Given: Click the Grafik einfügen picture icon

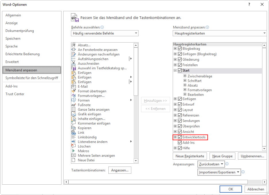Looking at the screenshot, I should [x=73, y=114].
